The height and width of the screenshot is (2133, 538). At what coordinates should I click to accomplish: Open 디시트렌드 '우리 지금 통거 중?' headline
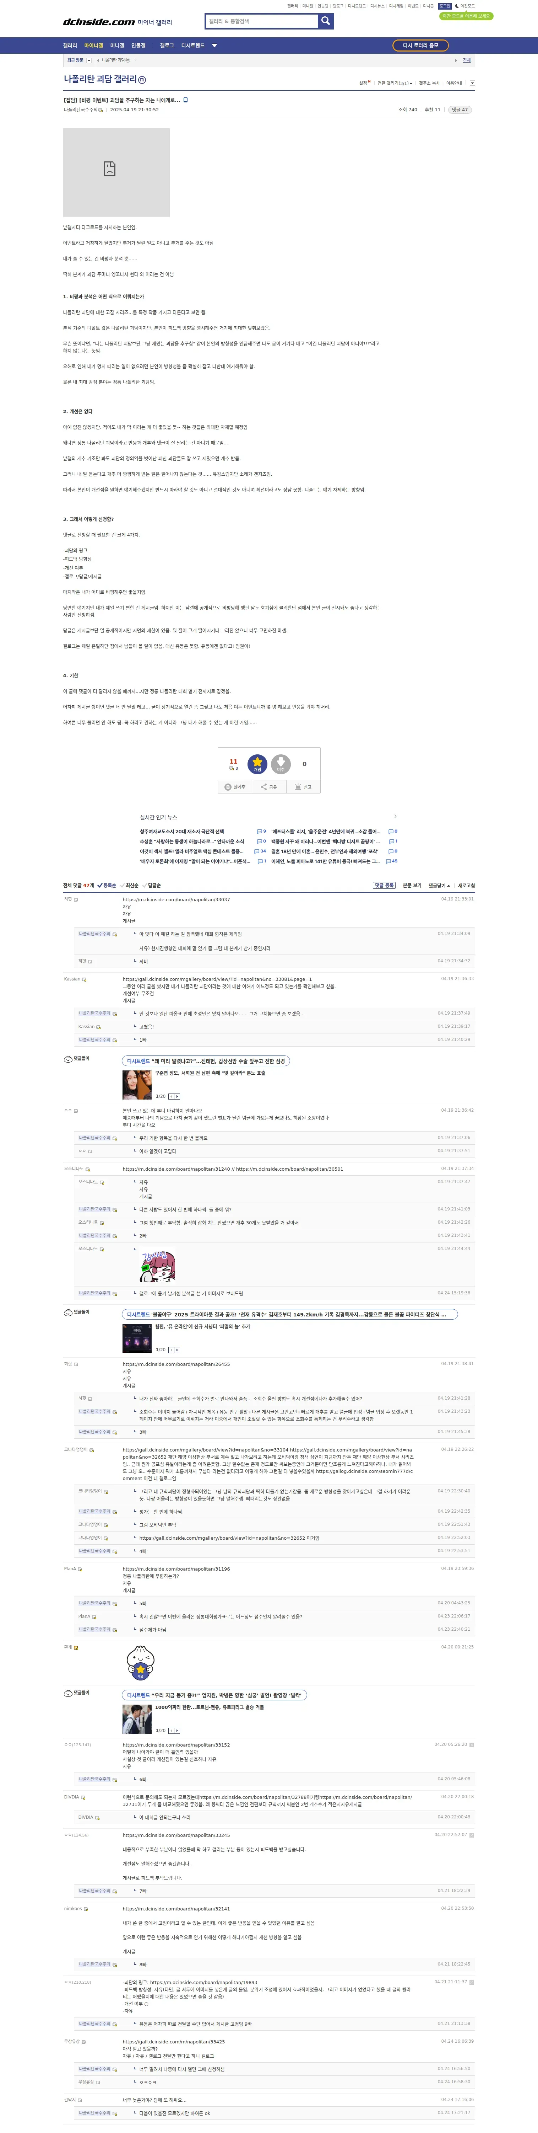click(x=214, y=1695)
